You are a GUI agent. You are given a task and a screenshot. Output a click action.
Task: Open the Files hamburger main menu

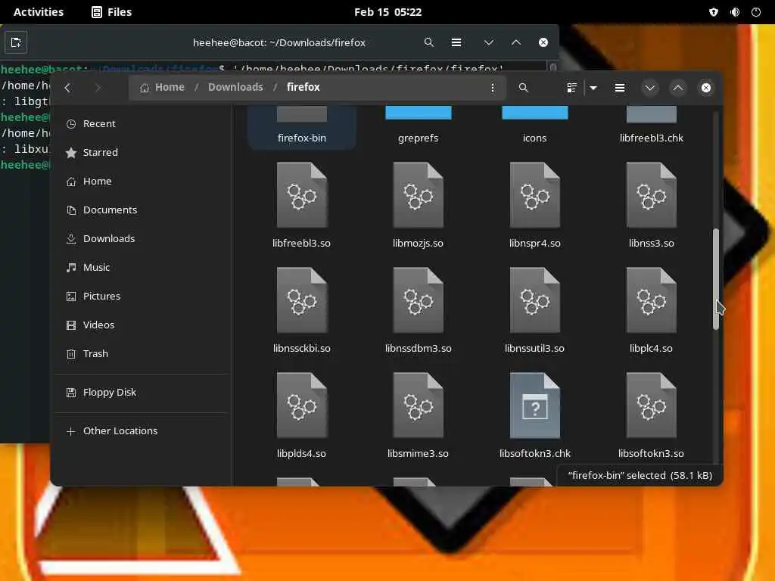tap(619, 88)
